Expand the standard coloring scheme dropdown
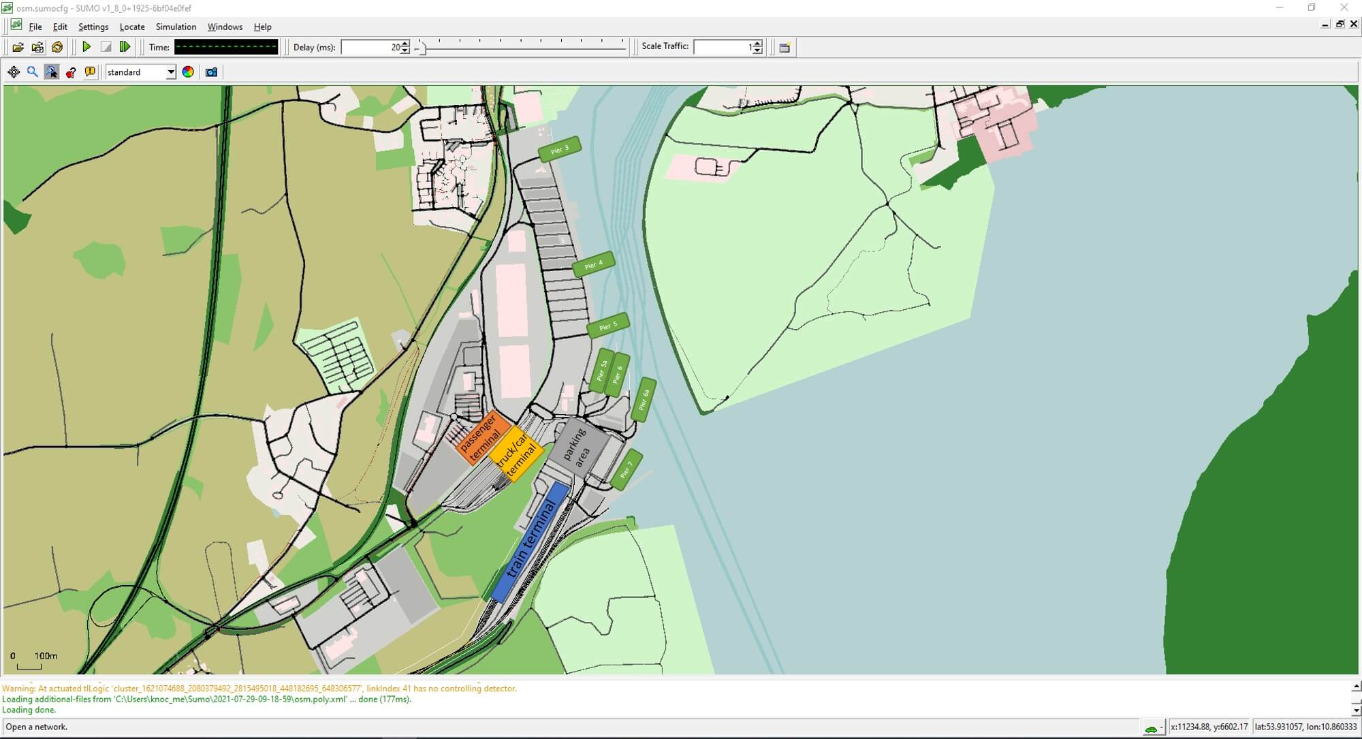 pos(170,72)
